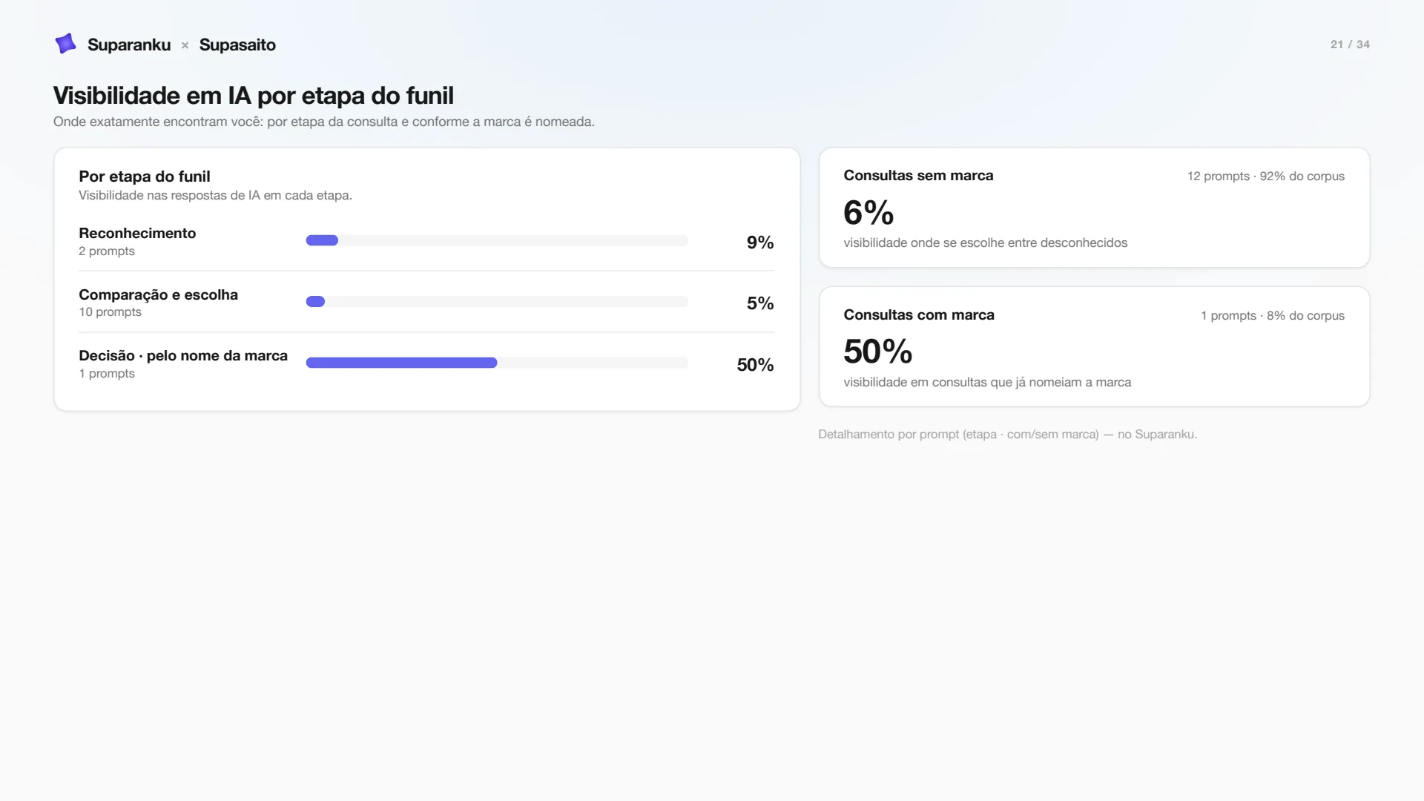
Task: Select the Comparação e escolha progress bar
Action: point(497,301)
